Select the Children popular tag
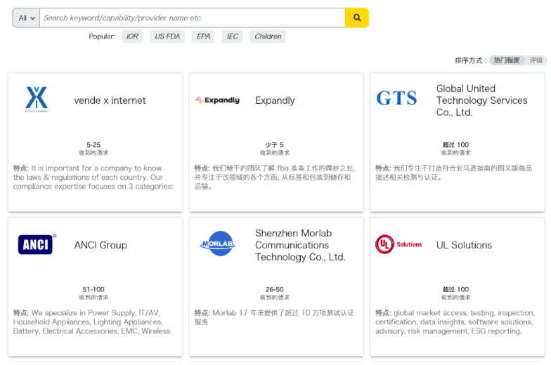 268,36
